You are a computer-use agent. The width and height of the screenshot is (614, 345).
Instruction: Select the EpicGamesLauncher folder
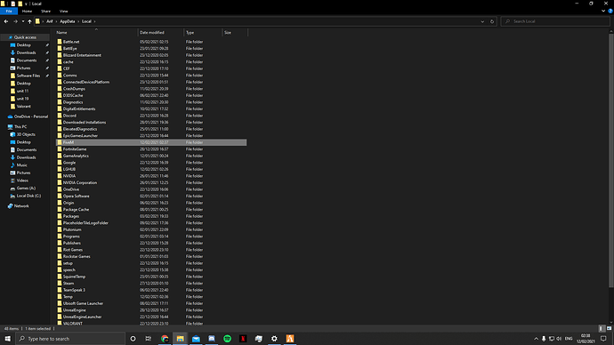pyautogui.click(x=80, y=136)
